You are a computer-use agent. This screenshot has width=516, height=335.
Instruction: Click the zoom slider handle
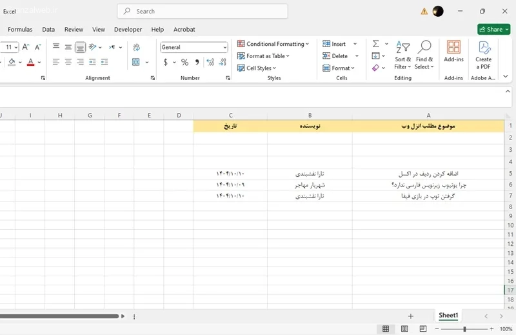(x=464, y=329)
